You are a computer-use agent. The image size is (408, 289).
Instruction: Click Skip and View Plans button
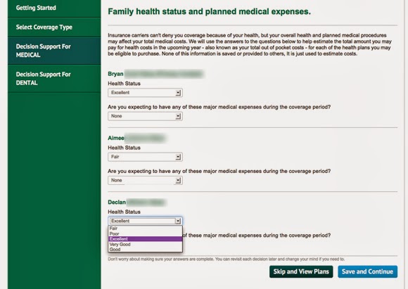301,271
